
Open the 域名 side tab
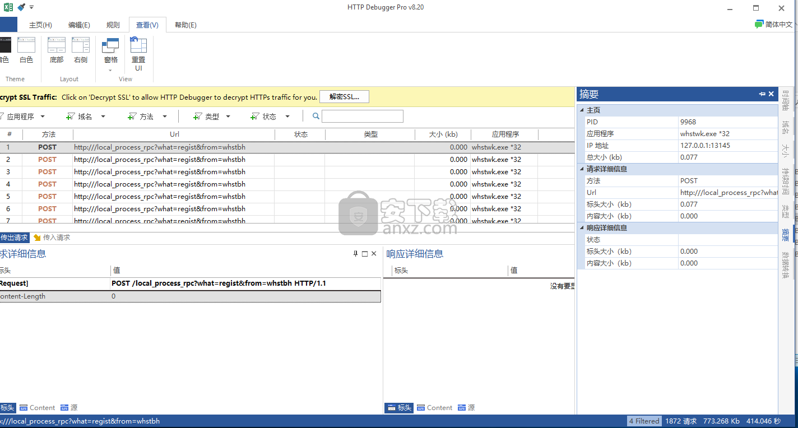pyautogui.click(x=786, y=128)
